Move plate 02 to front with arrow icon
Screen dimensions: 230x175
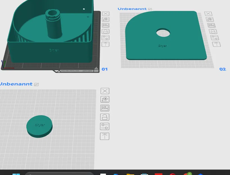(216, 44)
